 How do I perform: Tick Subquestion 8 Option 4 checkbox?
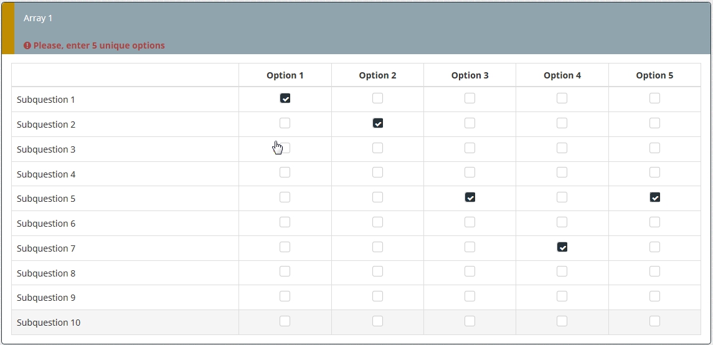(562, 272)
